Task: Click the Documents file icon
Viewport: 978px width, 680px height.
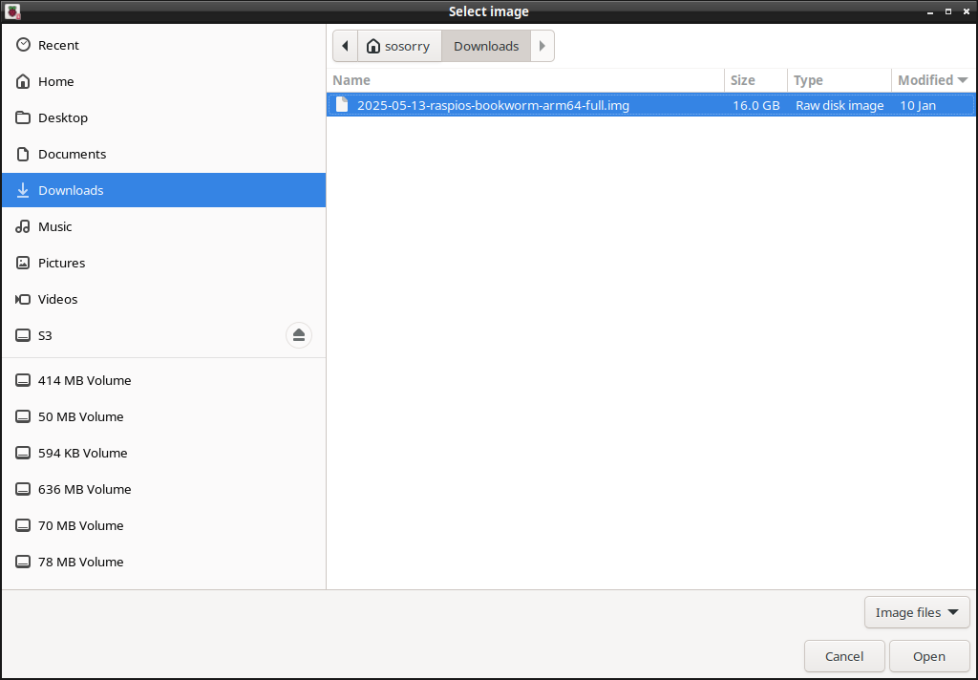Action: [23, 154]
